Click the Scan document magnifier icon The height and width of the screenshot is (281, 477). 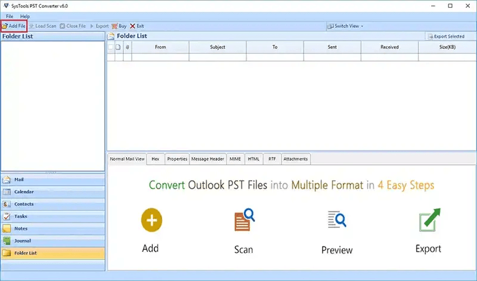click(x=244, y=220)
